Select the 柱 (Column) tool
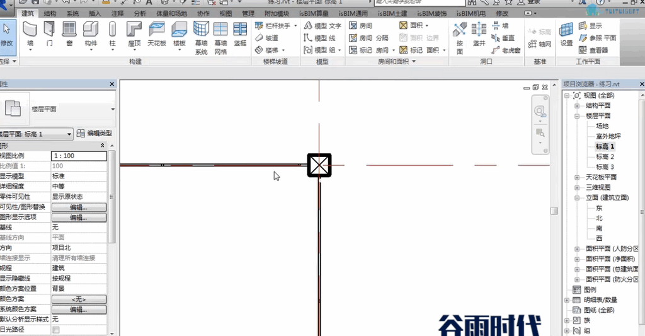 point(112,35)
